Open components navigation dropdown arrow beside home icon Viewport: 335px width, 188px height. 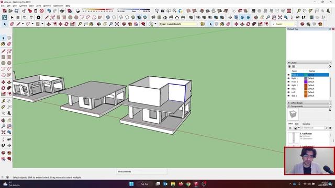point(299,128)
